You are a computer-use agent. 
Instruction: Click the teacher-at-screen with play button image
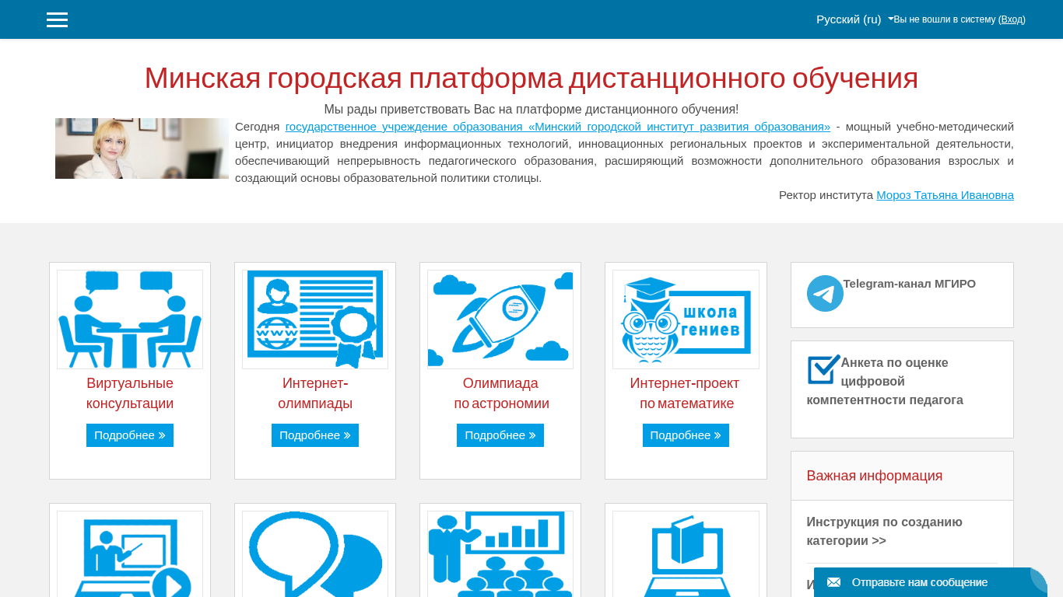(x=130, y=553)
